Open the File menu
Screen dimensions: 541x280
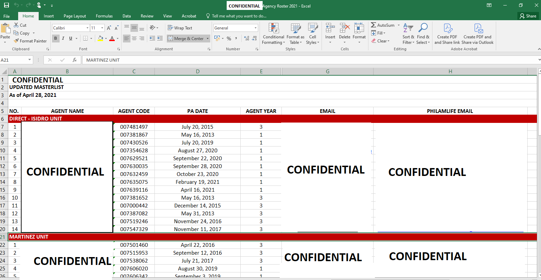click(7, 16)
